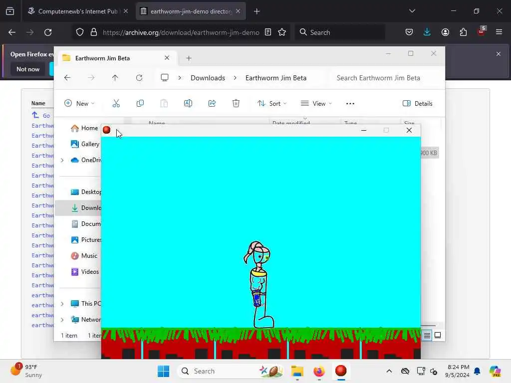Go up one folder level in Explorer
Image resolution: width=511 pixels, height=383 pixels.
115,78
